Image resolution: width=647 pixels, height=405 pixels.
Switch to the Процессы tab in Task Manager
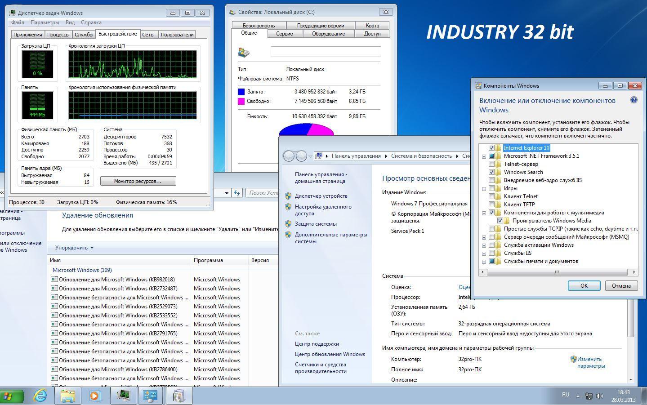coord(58,35)
